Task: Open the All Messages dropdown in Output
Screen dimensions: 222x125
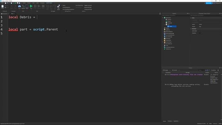Action: pyautogui.click(x=166, y=70)
